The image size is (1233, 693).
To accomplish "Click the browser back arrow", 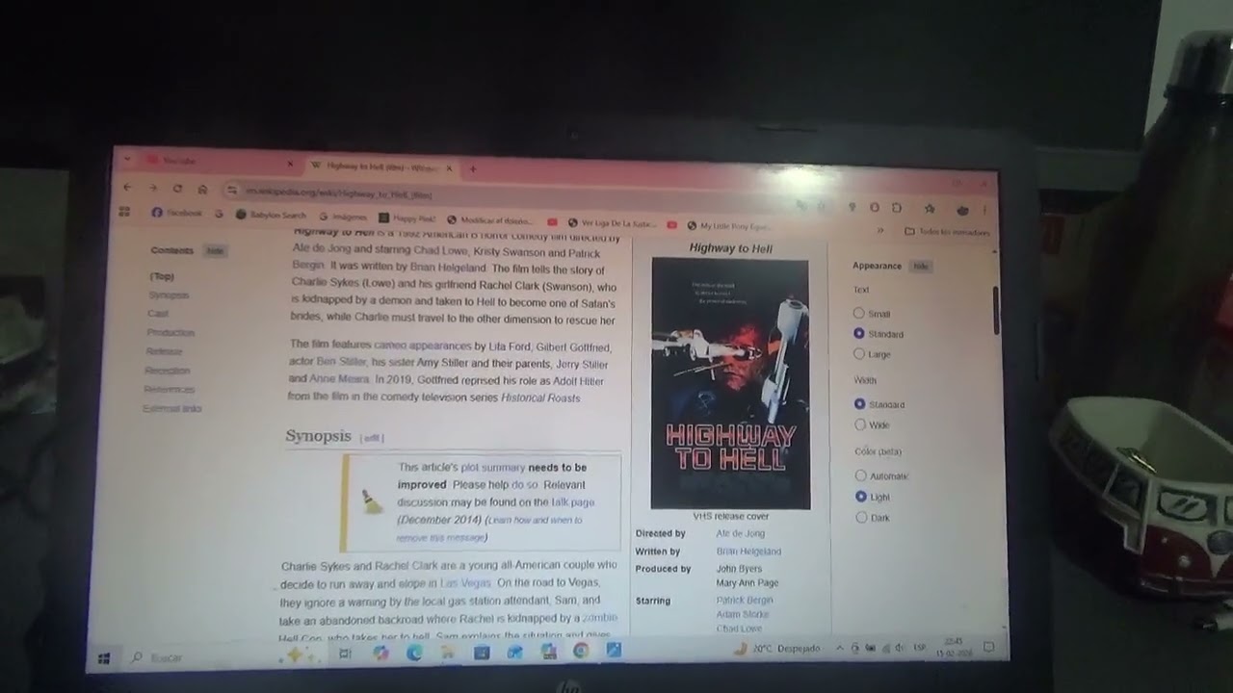I will pos(128,188).
